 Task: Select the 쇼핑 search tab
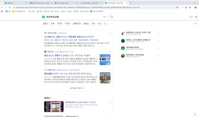click(93, 24)
